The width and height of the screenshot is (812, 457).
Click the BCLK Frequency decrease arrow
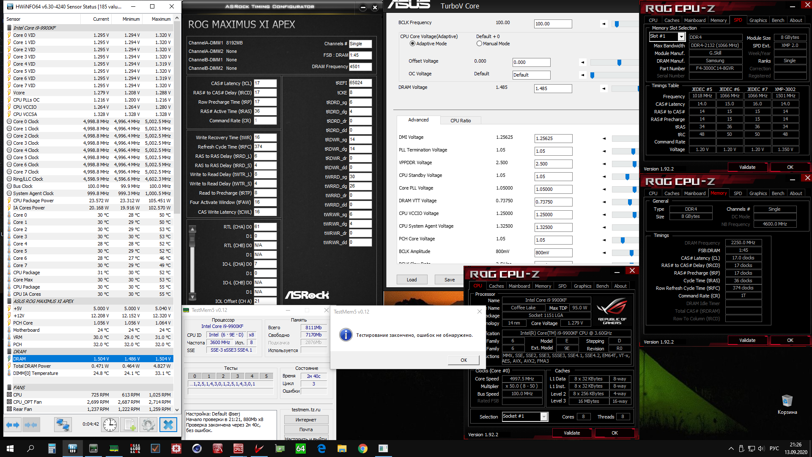[604, 24]
